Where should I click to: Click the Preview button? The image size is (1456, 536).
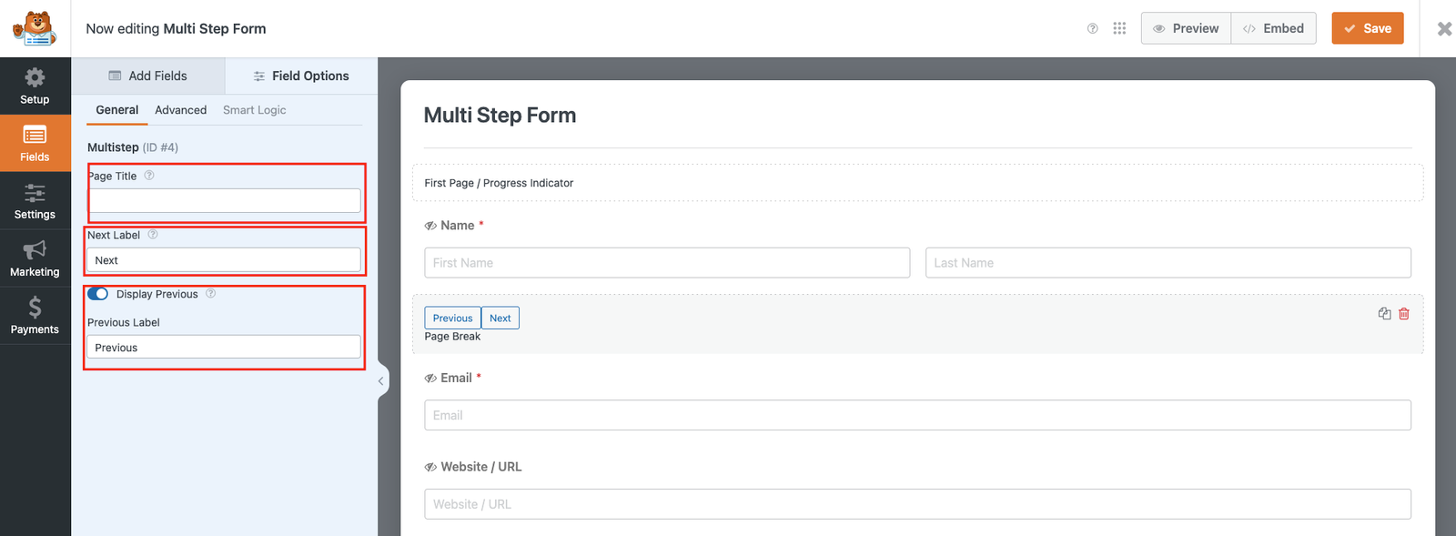pyautogui.click(x=1186, y=28)
